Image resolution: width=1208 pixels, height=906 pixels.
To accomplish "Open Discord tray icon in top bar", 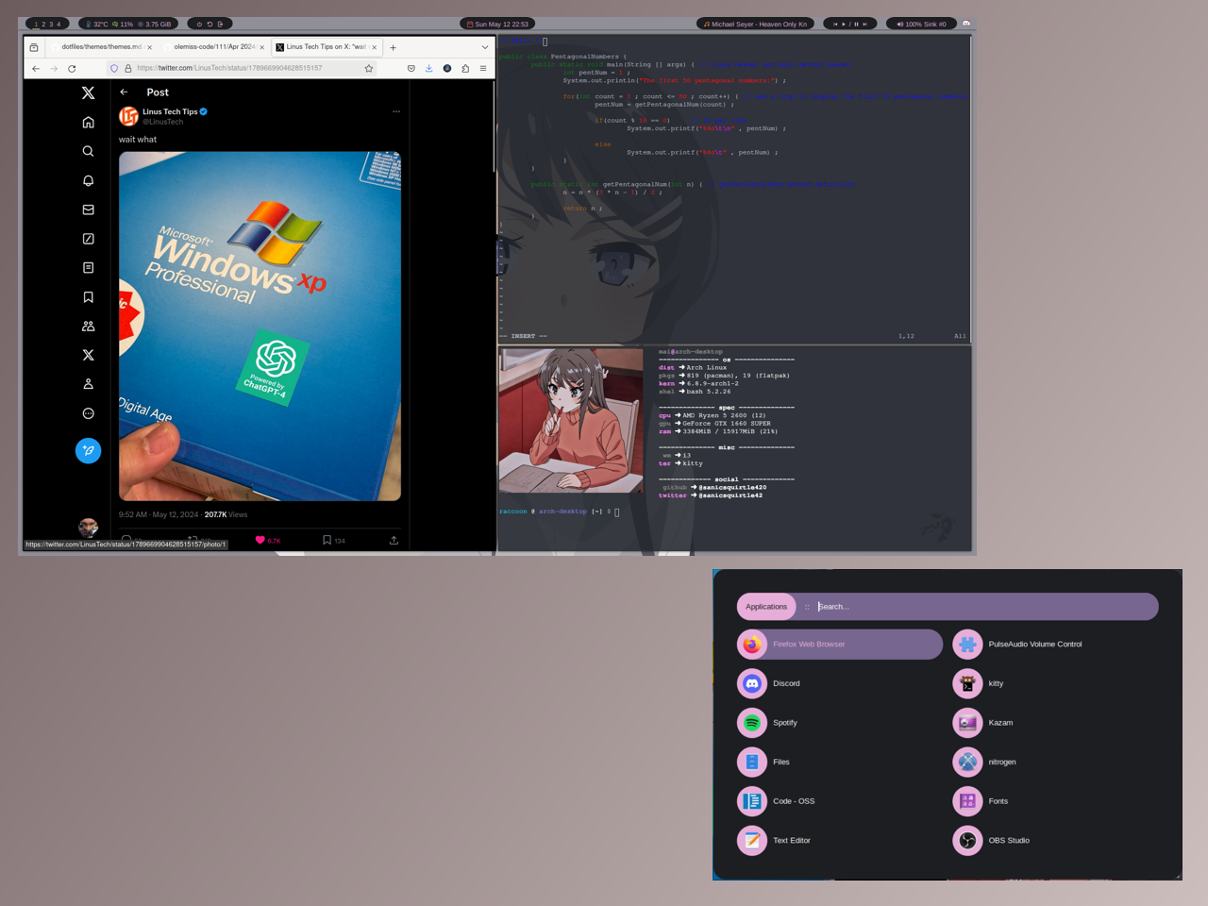I will pyautogui.click(x=966, y=24).
